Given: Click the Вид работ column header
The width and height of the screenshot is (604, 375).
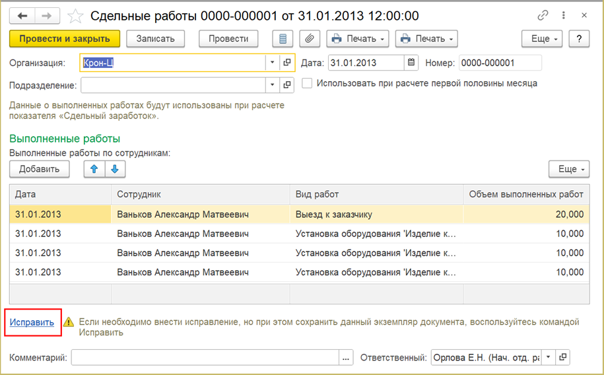Looking at the screenshot, I should tap(376, 194).
